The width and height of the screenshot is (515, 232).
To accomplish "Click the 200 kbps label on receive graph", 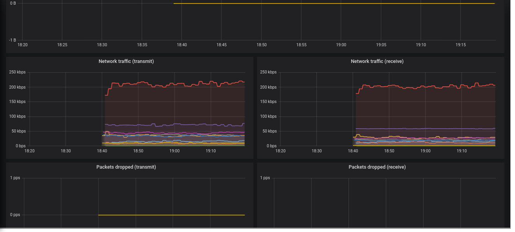I will pos(268,87).
